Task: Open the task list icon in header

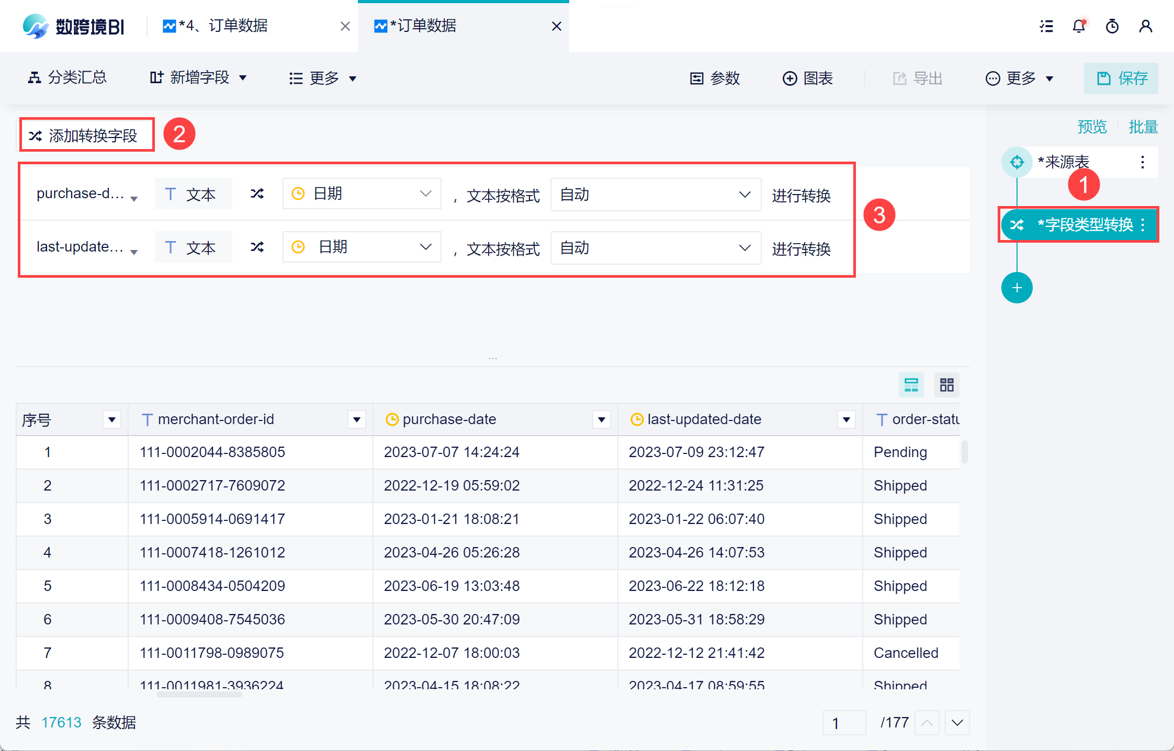Action: [x=1046, y=26]
